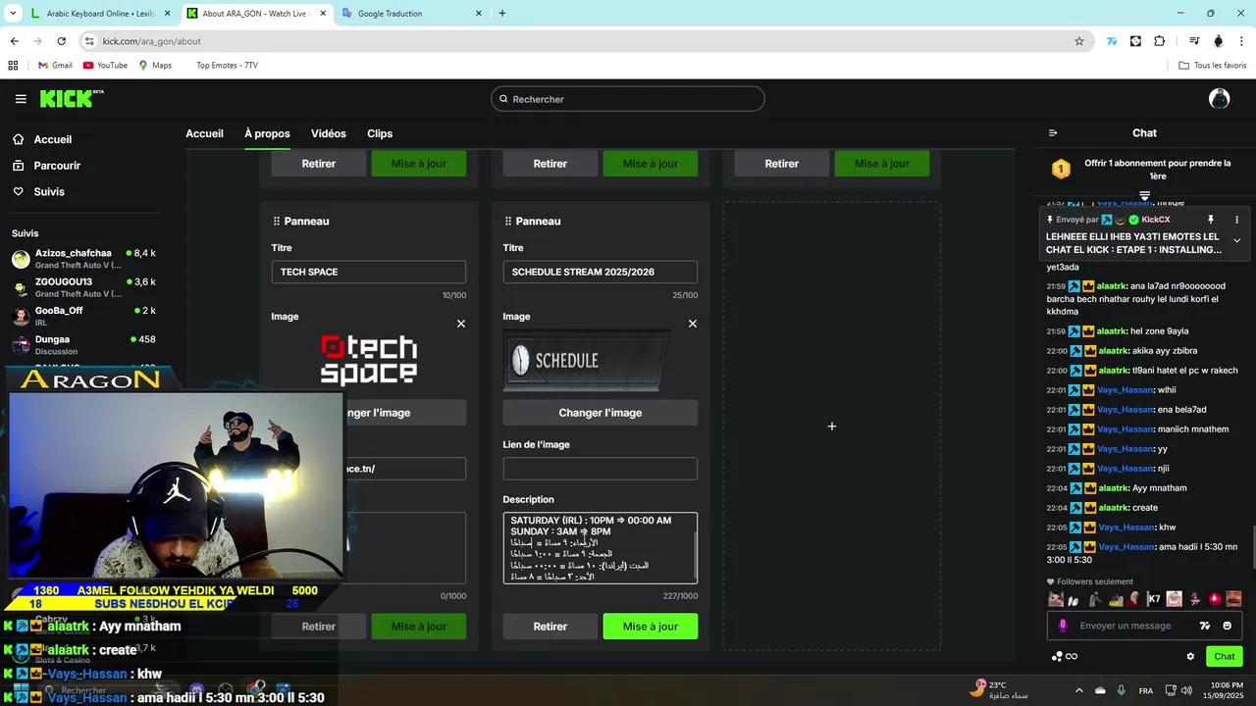Screen dimensions: 1256x706
Task: Open the Tous les favoris bookmarks folder
Action: point(1213,66)
